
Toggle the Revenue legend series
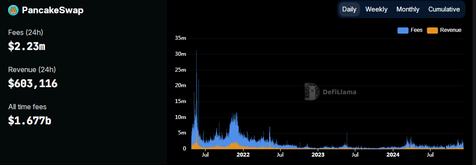point(444,30)
